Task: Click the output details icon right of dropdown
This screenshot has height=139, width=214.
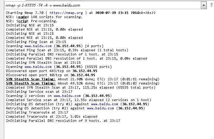Action: (212, 5)
